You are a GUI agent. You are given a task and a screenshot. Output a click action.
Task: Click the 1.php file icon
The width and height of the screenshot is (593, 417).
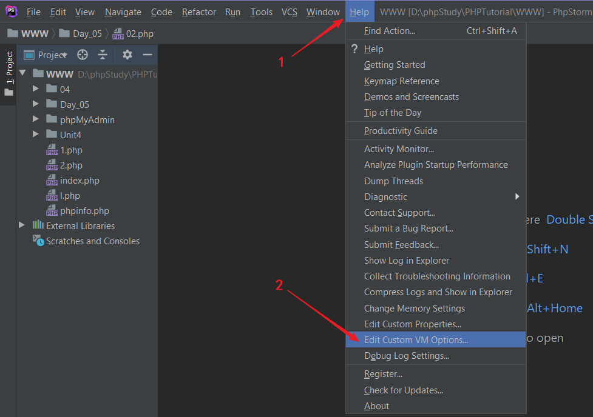tap(52, 150)
